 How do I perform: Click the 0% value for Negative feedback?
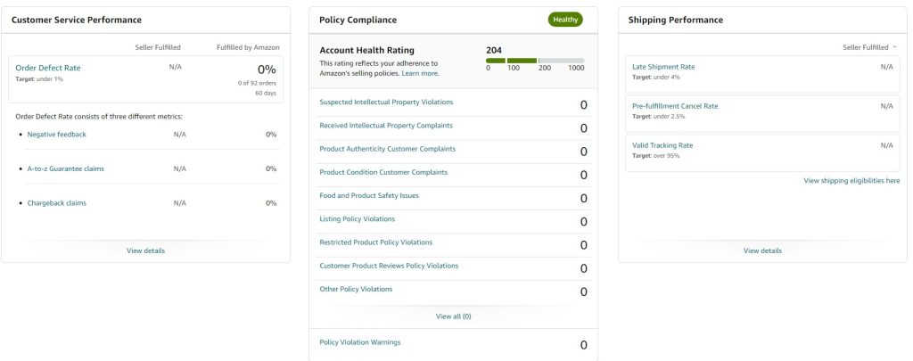click(271, 135)
